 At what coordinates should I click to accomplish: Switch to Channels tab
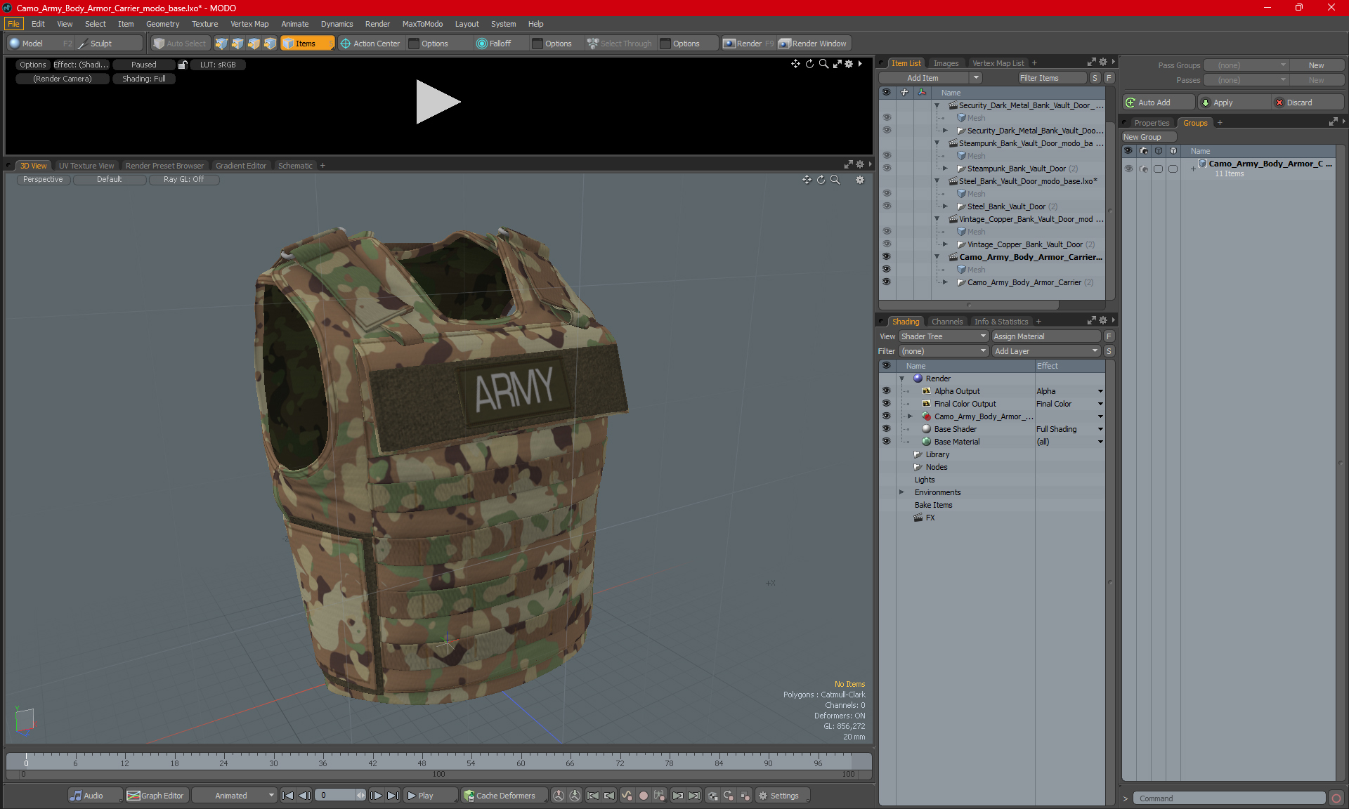click(947, 322)
